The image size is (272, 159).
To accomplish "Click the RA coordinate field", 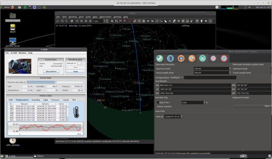I will tap(195, 85).
